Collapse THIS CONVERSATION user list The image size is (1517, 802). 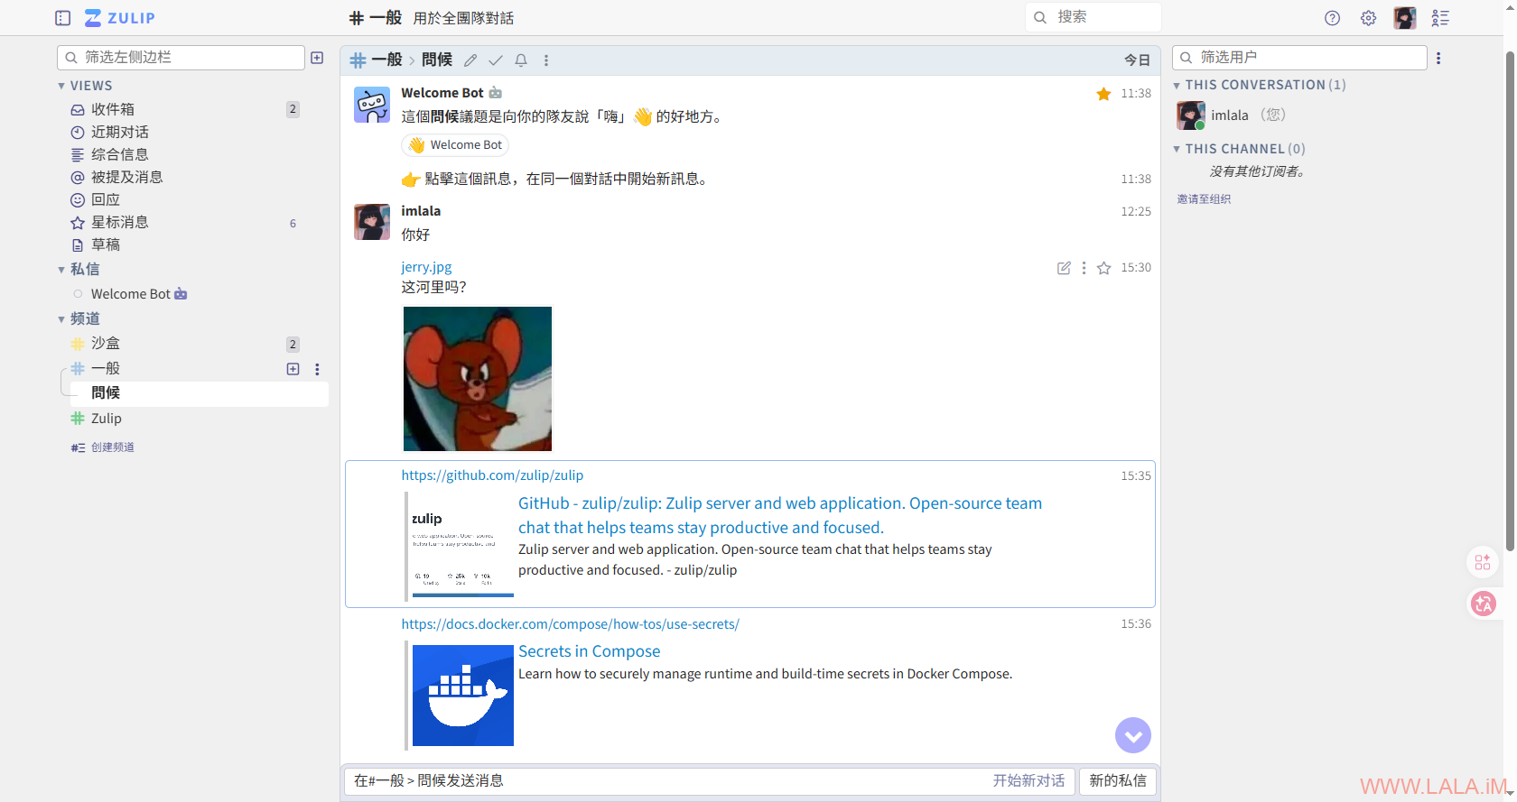(x=1177, y=86)
